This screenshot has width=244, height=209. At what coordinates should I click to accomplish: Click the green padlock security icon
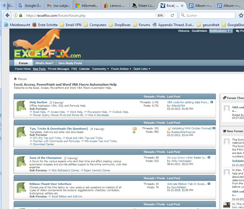click(21, 15)
